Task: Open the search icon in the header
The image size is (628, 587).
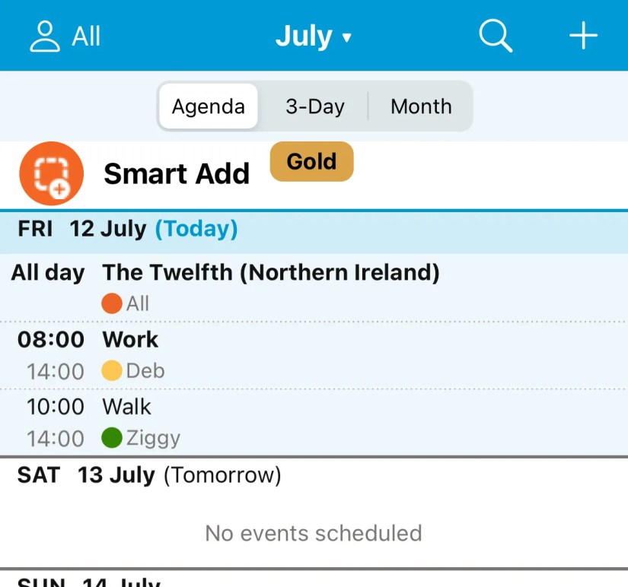Action: (495, 34)
